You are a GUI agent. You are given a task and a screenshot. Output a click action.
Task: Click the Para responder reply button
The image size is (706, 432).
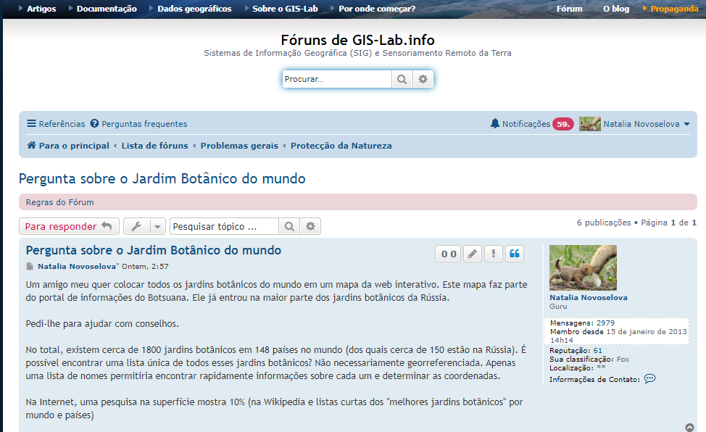[69, 226]
